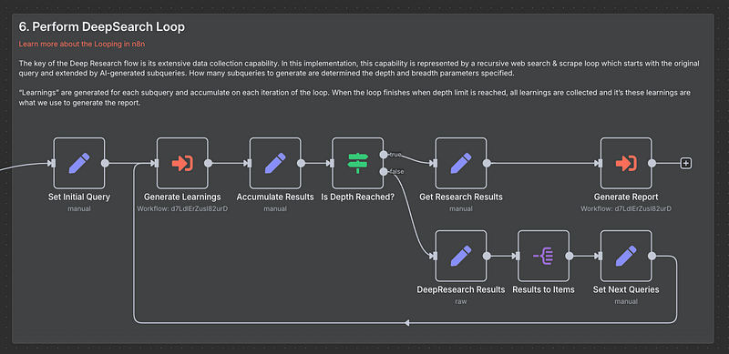Click the output dot of Set Next Queries

(652, 256)
